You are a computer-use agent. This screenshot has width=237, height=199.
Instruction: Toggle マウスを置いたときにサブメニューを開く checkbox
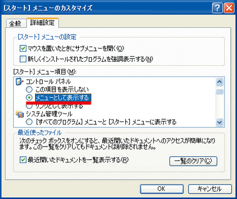coord(23,48)
